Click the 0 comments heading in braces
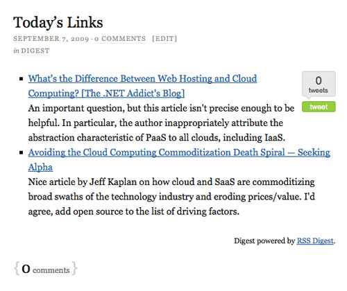This screenshot has width=347, height=291. [46, 269]
